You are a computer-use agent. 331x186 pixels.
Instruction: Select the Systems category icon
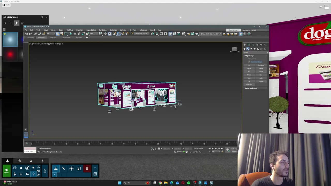tap(265, 49)
